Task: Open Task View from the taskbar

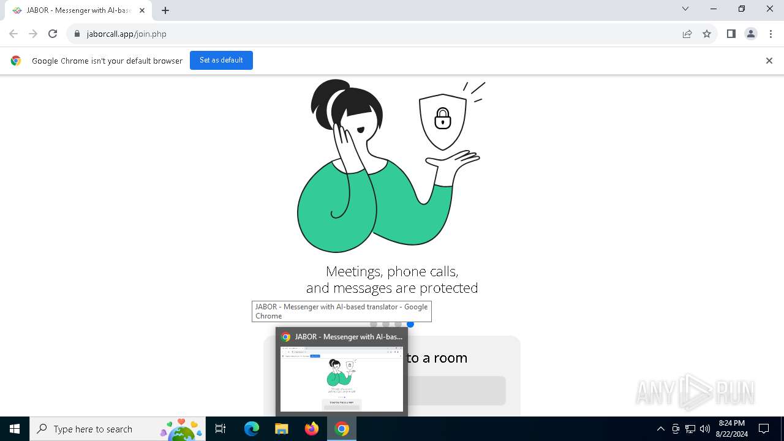Action: point(221,429)
